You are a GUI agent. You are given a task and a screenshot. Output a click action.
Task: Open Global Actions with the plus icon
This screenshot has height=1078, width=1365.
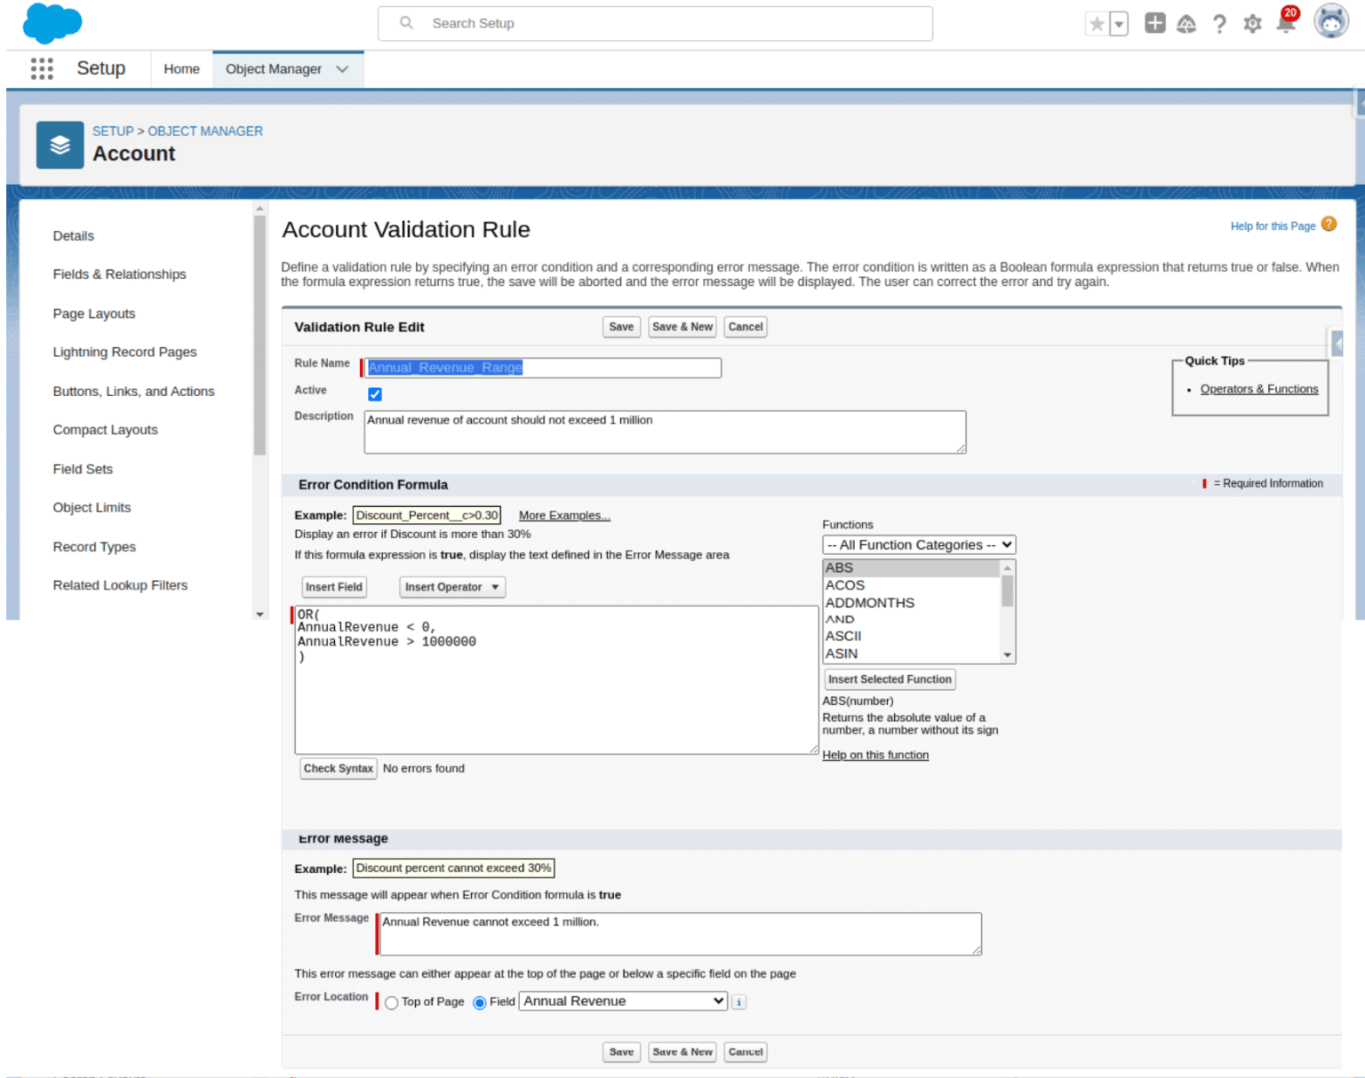[x=1153, y=23]
